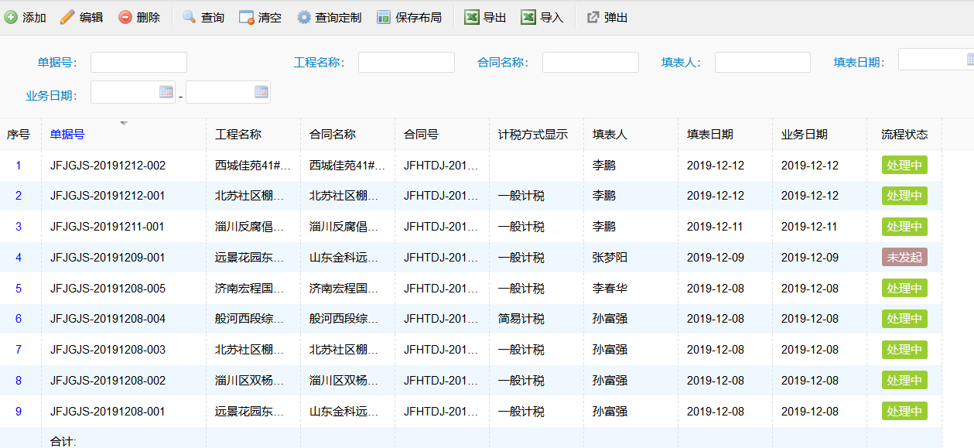Viewport: 974px width, 448px height.
Task: Click the 填表人 column header
Action: [610, 134]
